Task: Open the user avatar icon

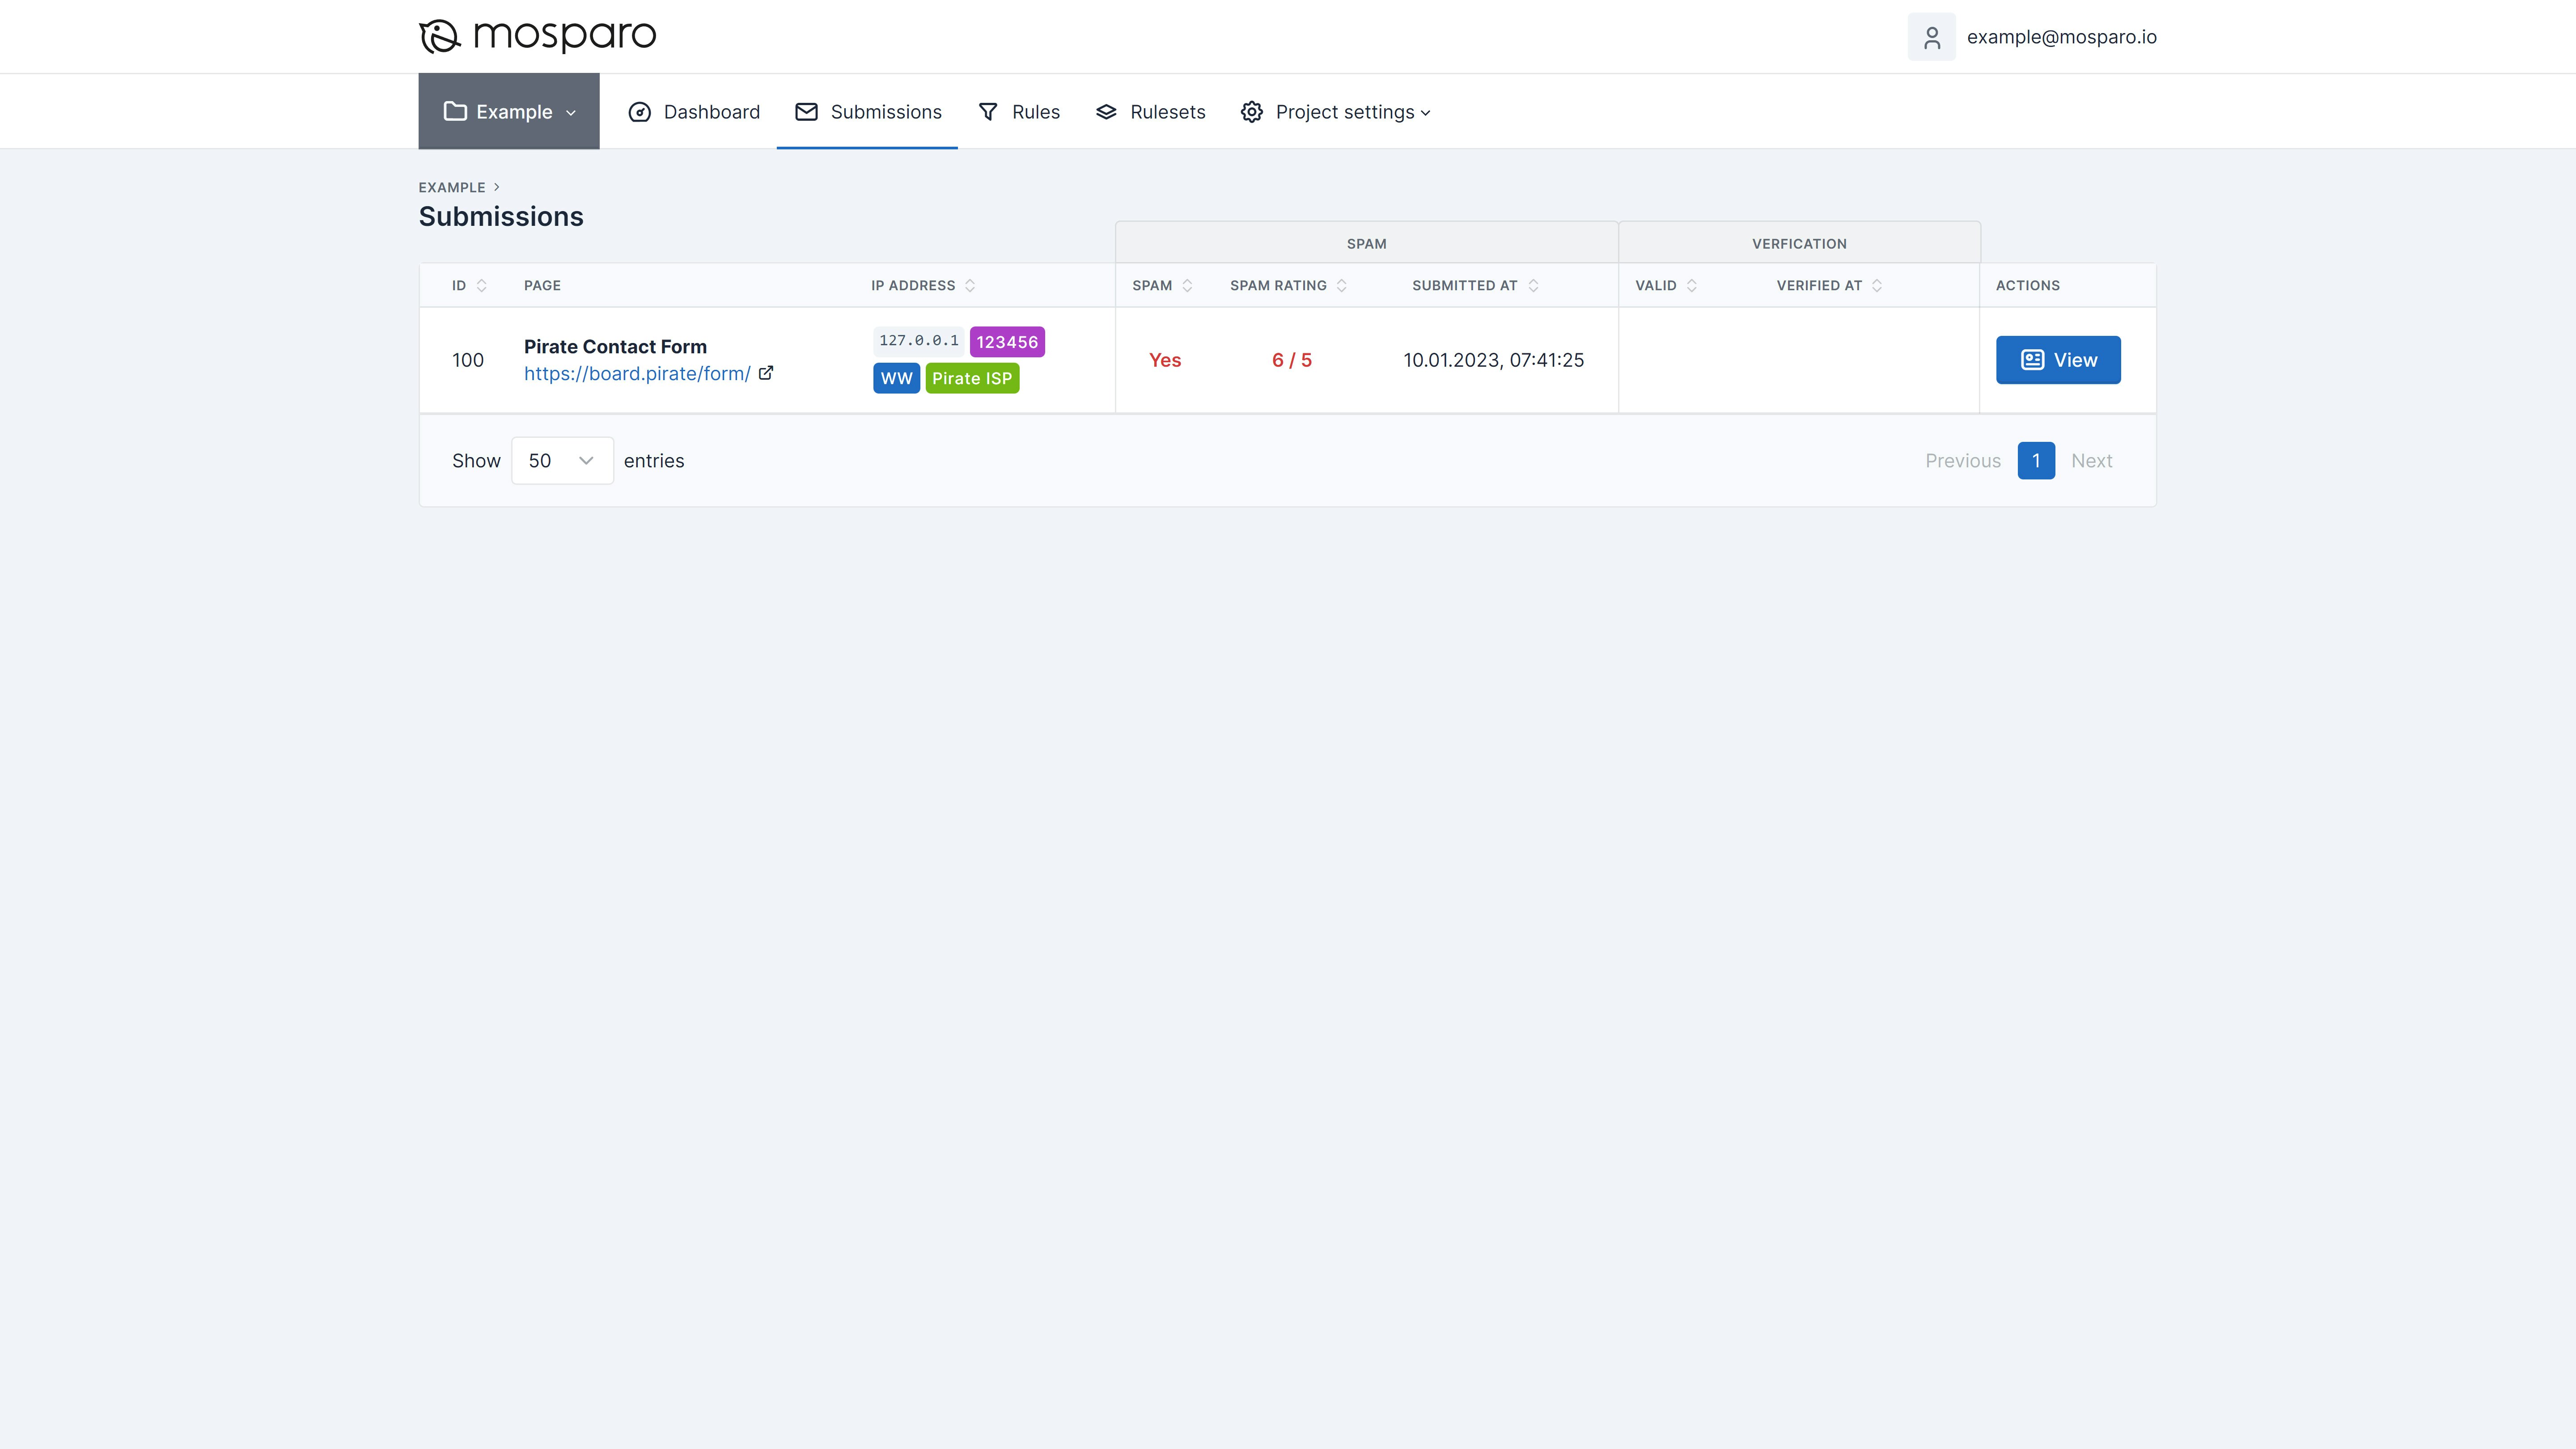Action: coord(1931,37)
